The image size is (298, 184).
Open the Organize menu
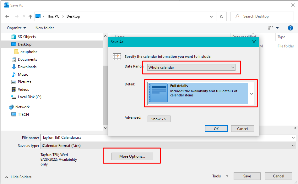[x=16, y=28]
